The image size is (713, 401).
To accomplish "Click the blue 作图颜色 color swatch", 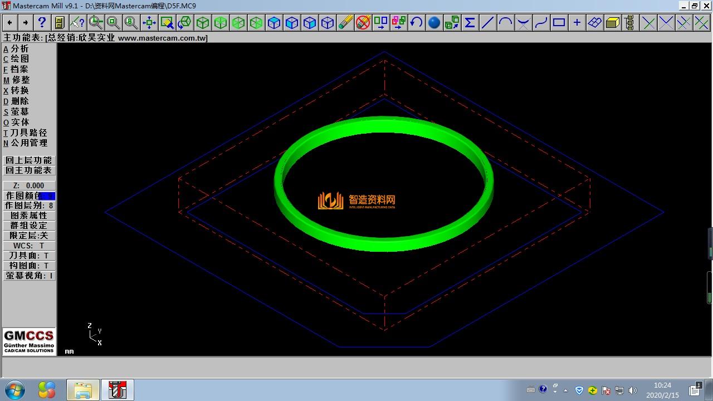I will click(x=47, y=196).
